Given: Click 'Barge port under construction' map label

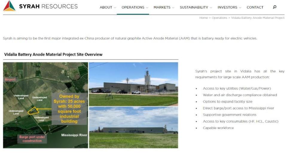Looking at the screenshot, I should click(x=32, y=139).
